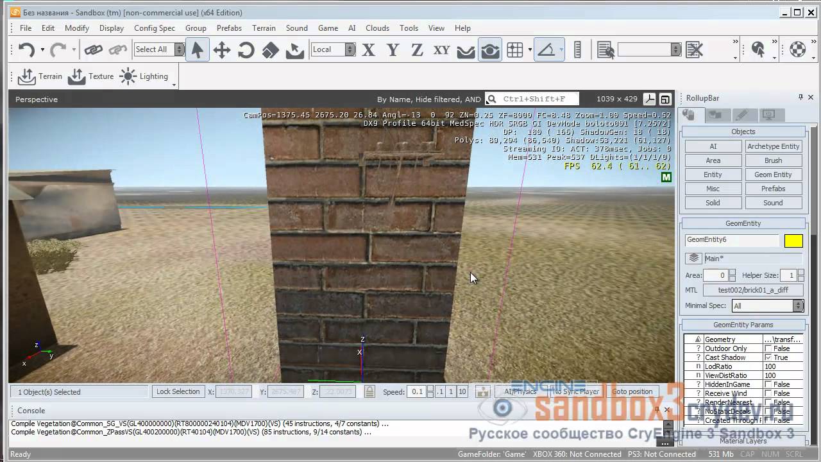Toggle Snap to Grid
This screenshot has width=821, height=462.
click(515, 49)
